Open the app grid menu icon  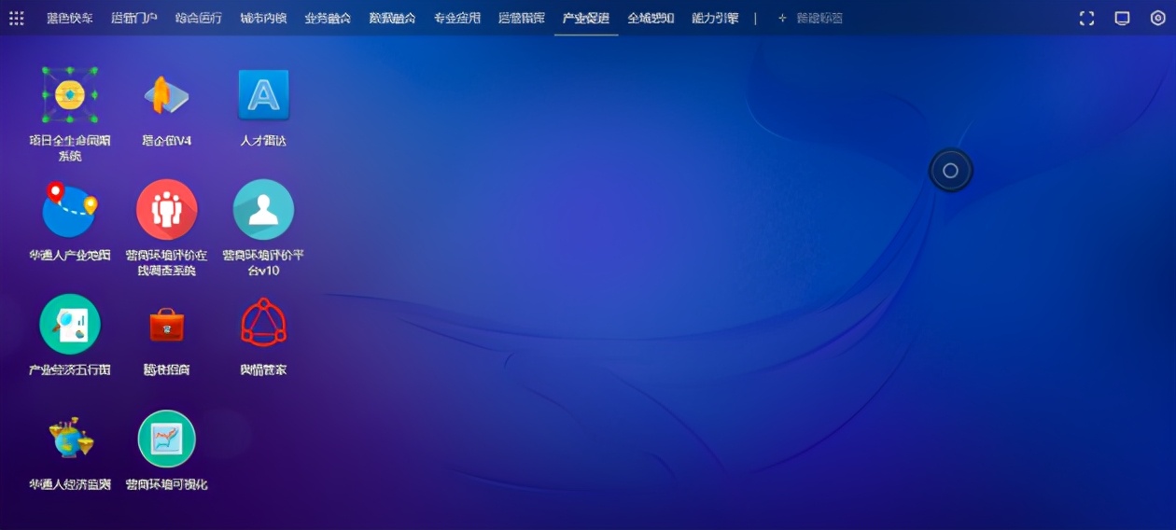(x=17, y=18)
